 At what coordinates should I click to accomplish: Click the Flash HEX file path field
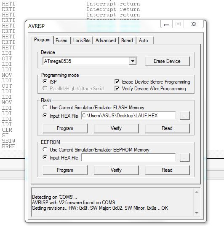click(x=128, y=116)
